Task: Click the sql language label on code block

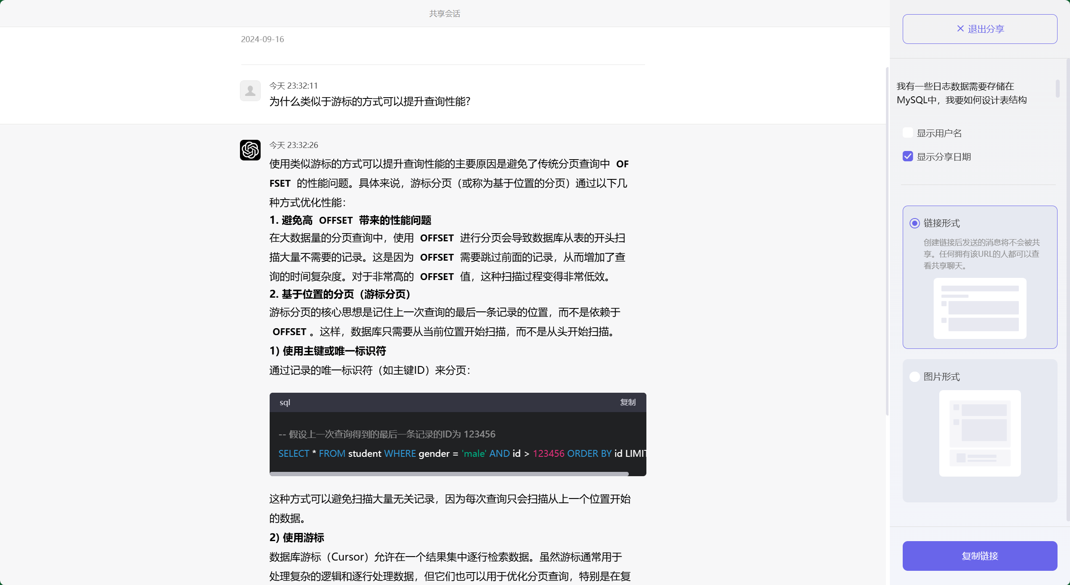Action: coord(285,403)
